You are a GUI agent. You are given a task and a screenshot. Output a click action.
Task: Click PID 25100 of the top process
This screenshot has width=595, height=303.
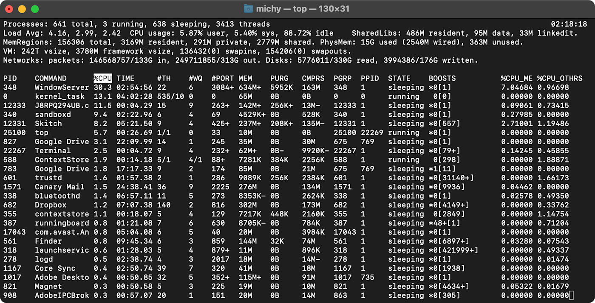14,132
